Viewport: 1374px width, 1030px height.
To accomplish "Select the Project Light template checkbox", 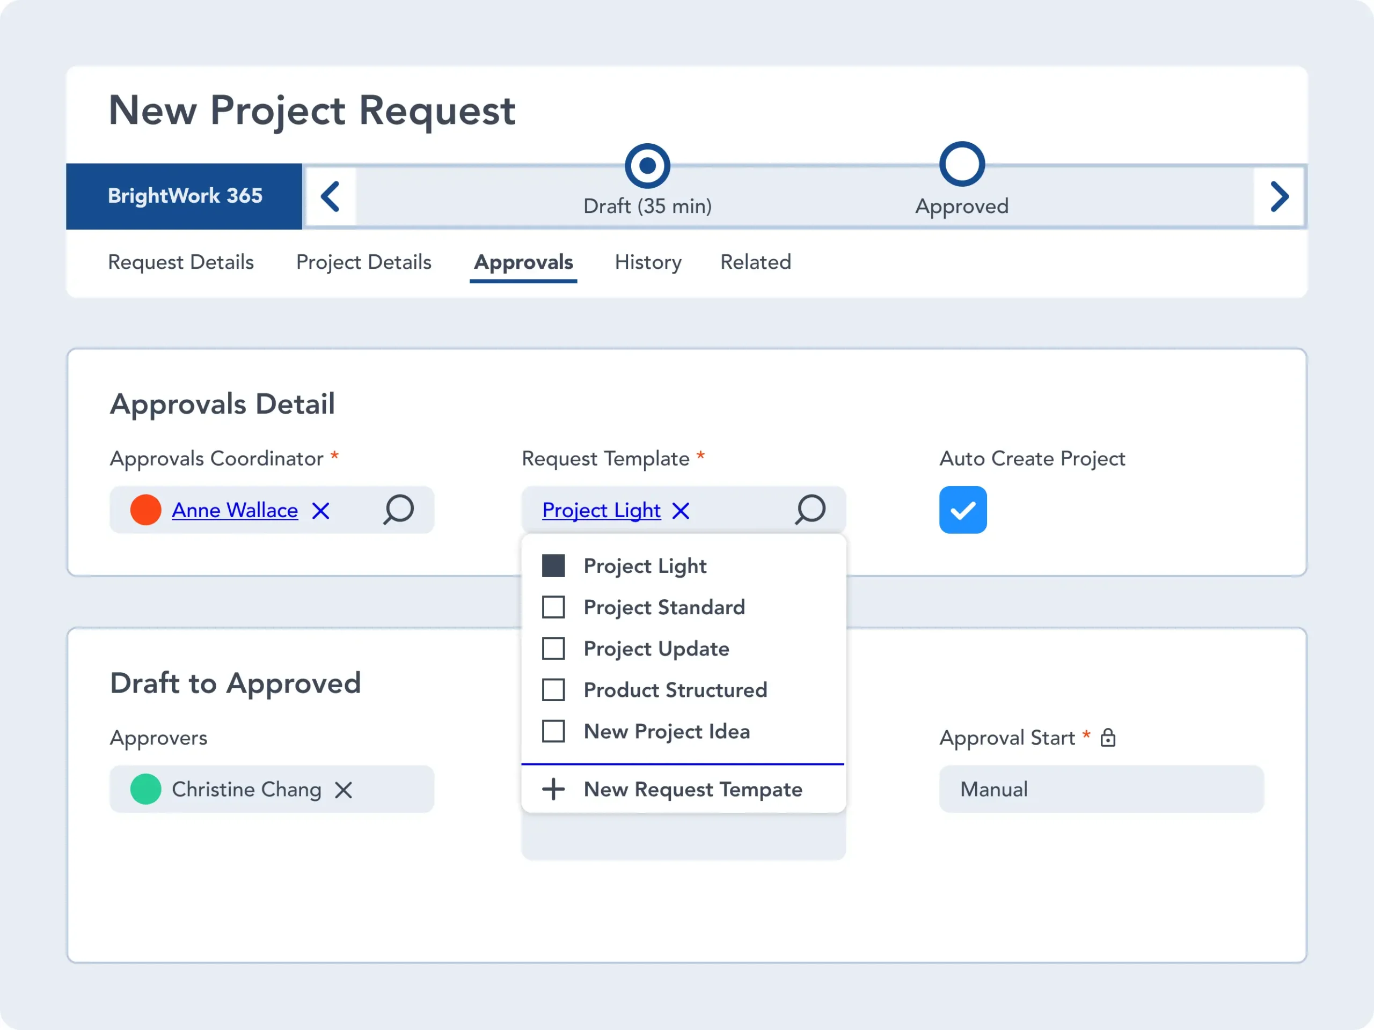I will [x=554, y=565].
